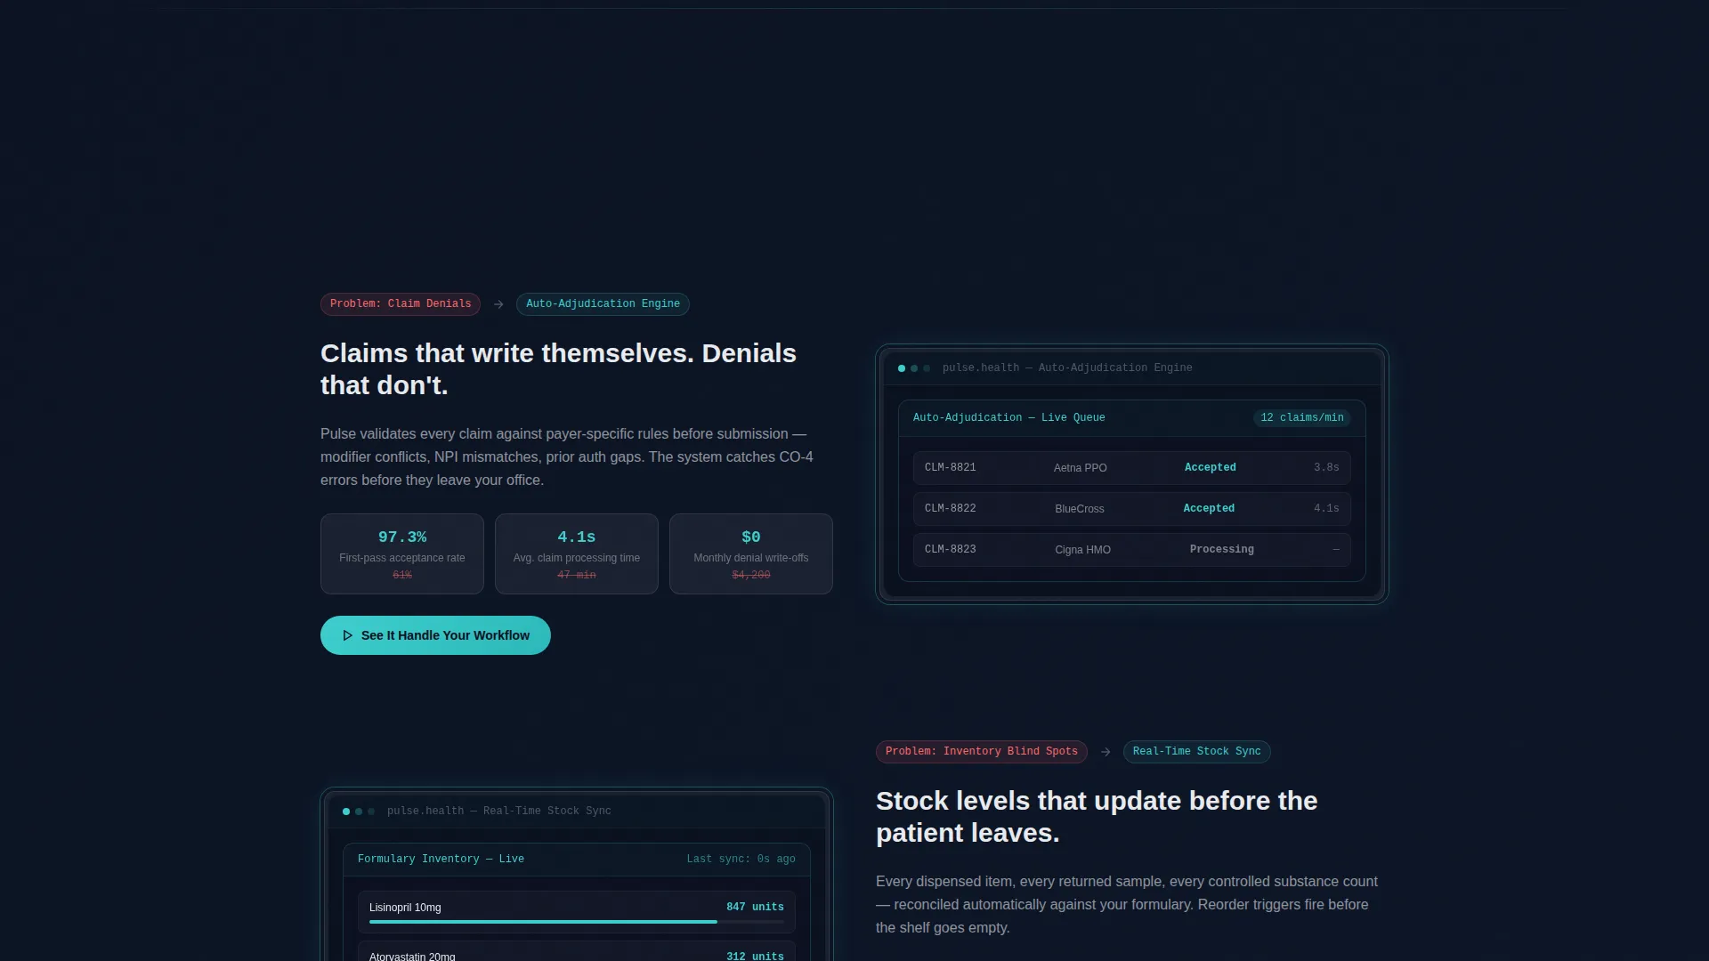Select the Lisinopril 10mg inventory row

coord(577,912)
